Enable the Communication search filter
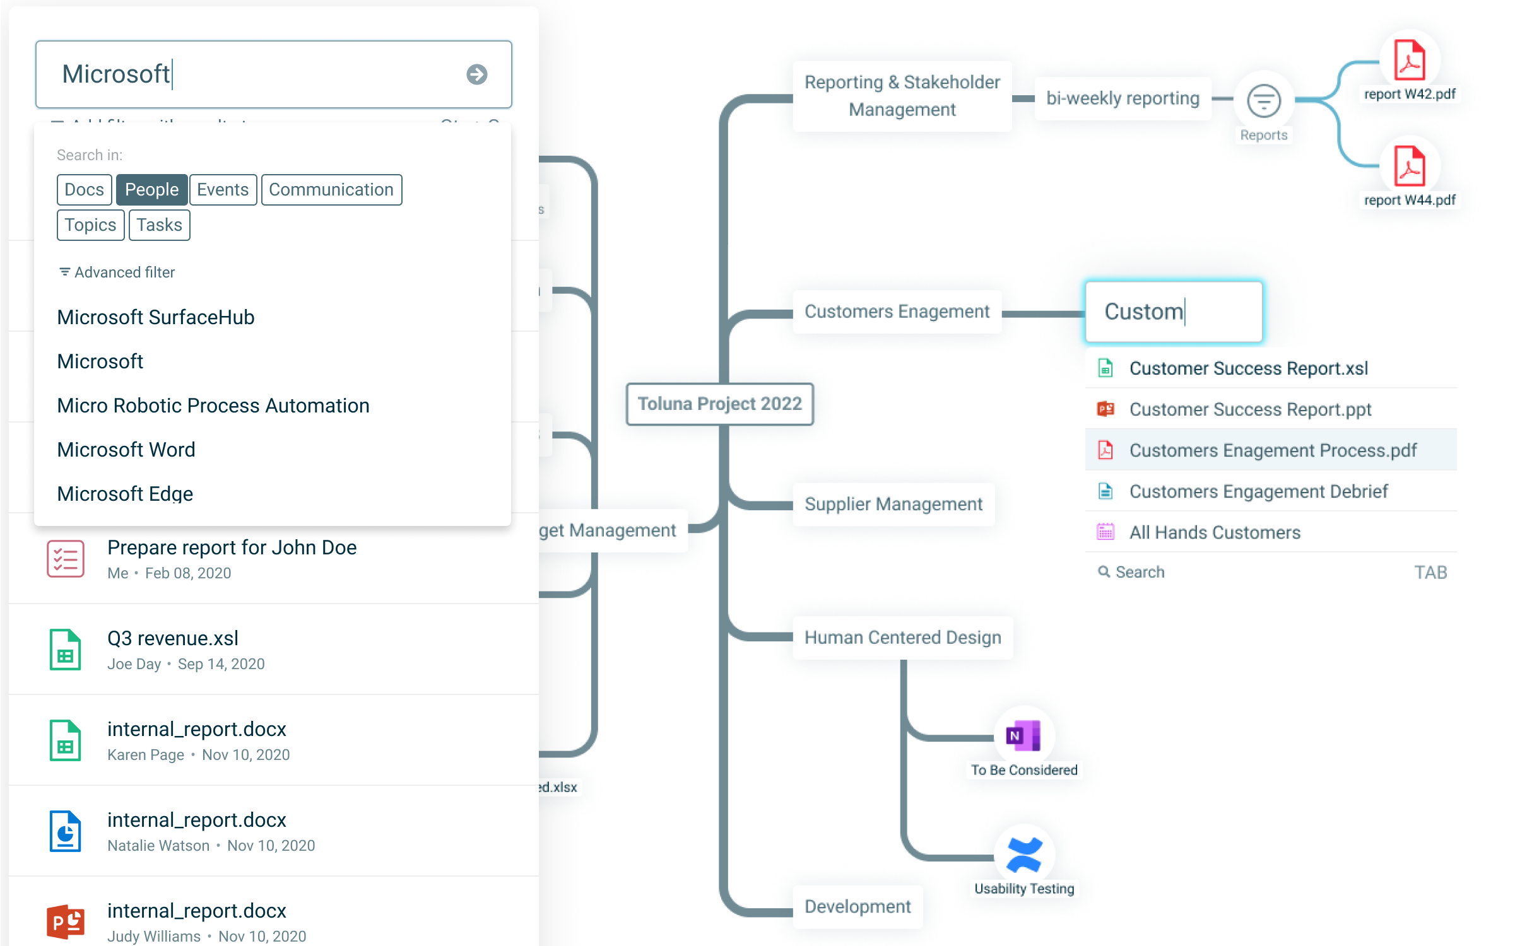Viewport: 1515px width, 946px height. (x=331, y=189)
